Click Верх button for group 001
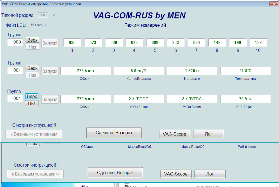This screenshot has width=279, height=187. 32,68
